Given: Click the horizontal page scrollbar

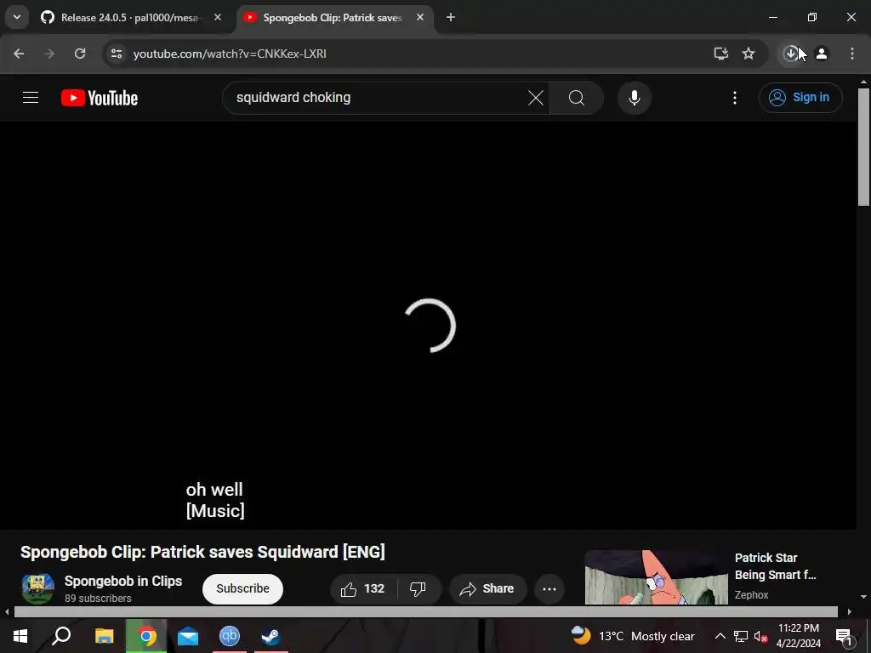Looking at the screenshot, I should point(425,612).
